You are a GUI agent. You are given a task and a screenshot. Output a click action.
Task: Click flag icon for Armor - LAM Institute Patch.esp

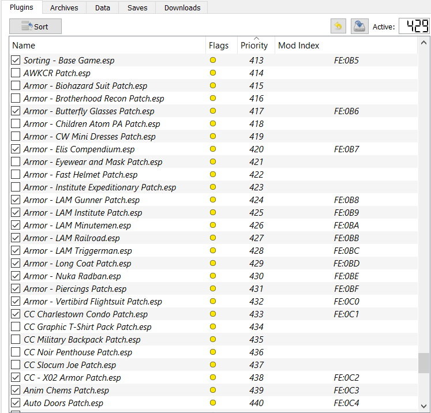pos(213,212)
